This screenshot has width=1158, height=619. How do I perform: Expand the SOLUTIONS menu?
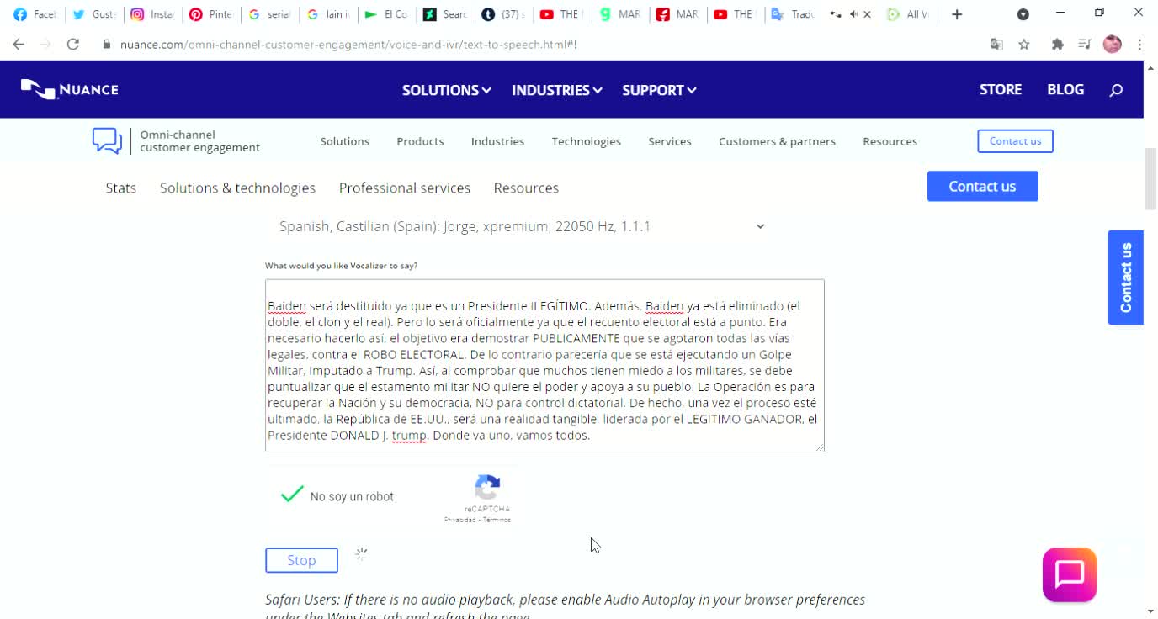pyautogui.click(x=446, y=90)
